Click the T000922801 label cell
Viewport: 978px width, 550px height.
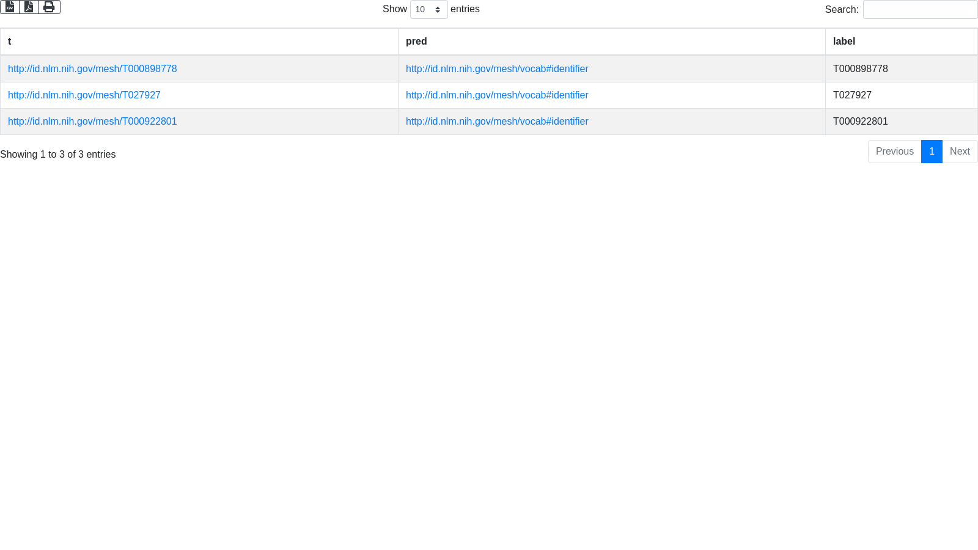coord(860,122)
